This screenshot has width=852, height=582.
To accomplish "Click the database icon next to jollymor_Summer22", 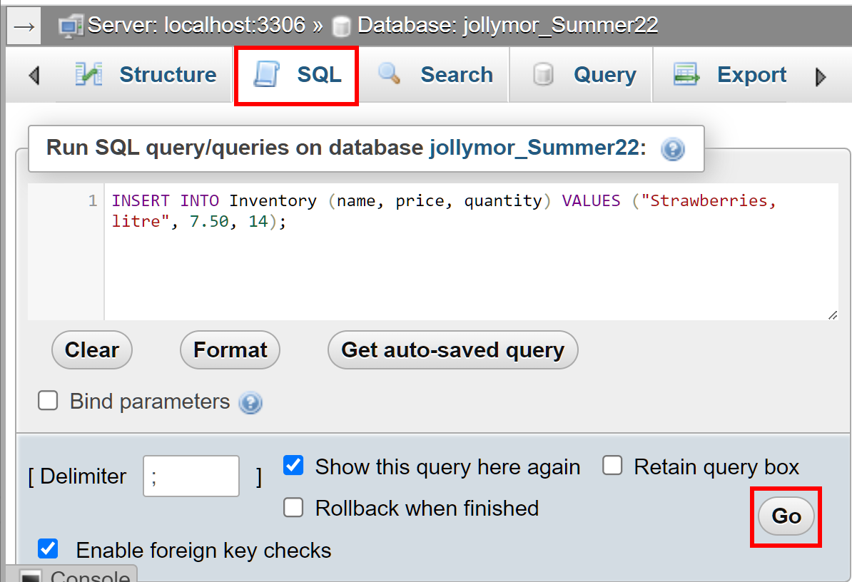I will coord(340,24).
